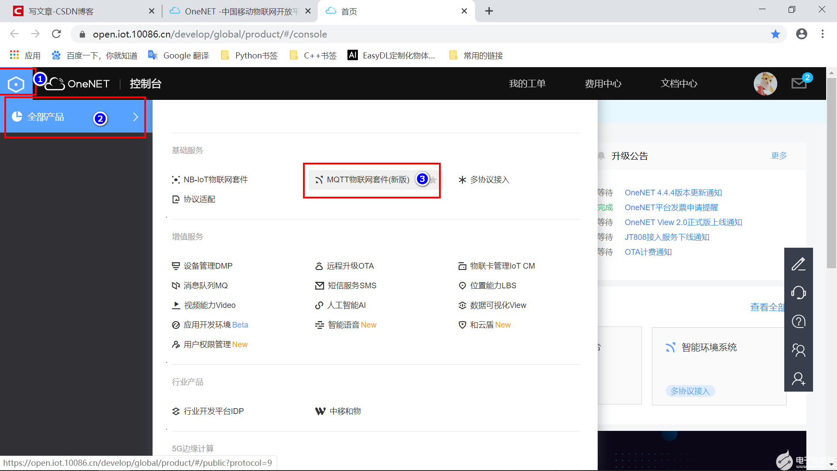The height and width of the screenshot is (471, 837).
Task: Toggle favorite star beside MQTT物联网套件
Action: [x=433, y=180]
